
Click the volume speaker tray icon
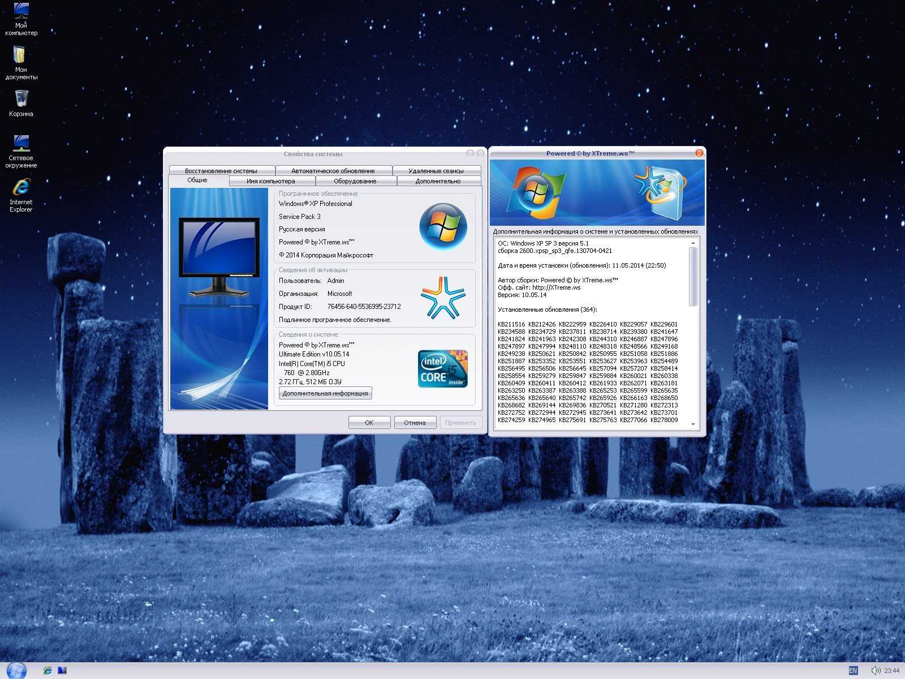(x=876, y=671)
